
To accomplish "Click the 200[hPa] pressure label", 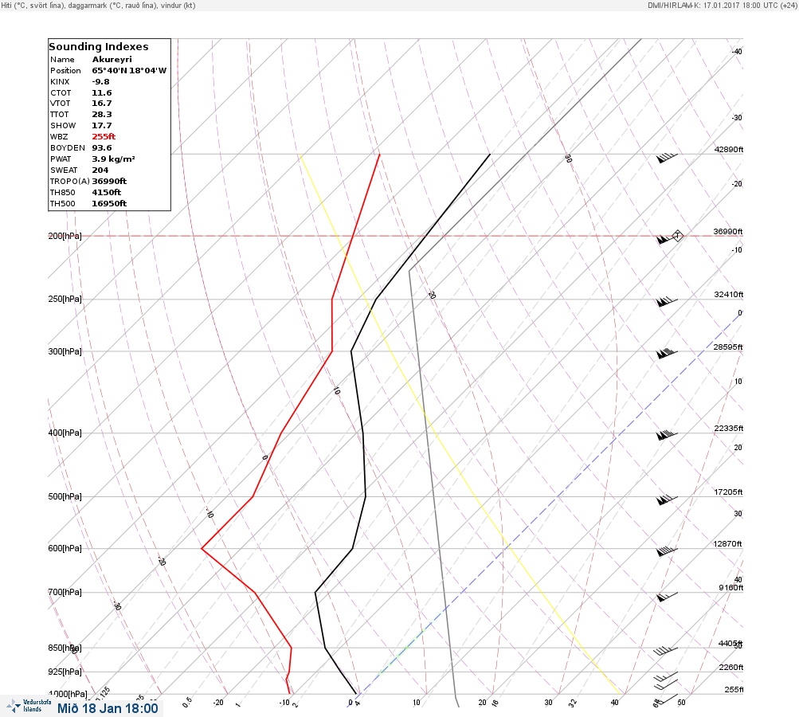I will (x=65, y=236).
